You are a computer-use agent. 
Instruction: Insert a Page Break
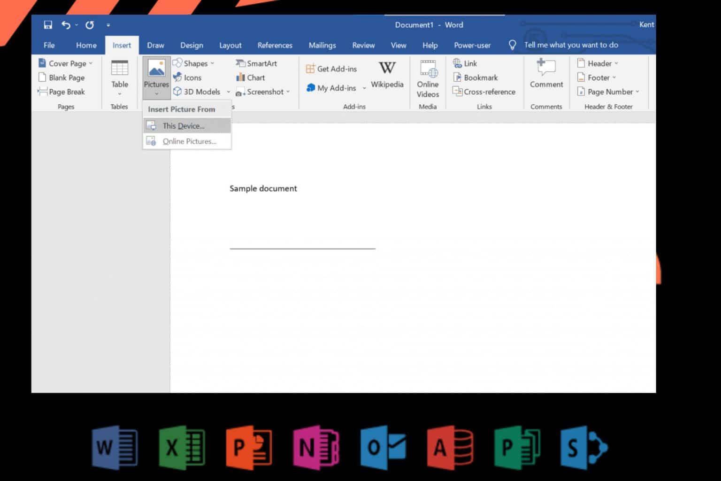pos(61,92)
